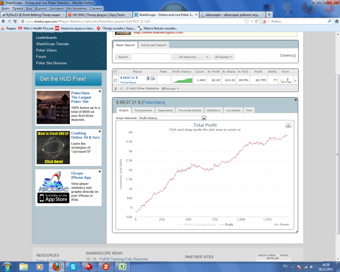Click the volume icon in system tray
The image size is (340, 272).
312,267
